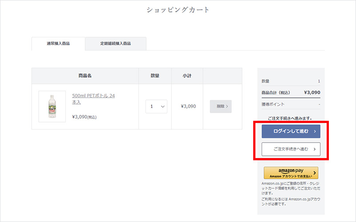Click the 獲得ポイント row in summary
356x222 pixels.
(291, 104)
